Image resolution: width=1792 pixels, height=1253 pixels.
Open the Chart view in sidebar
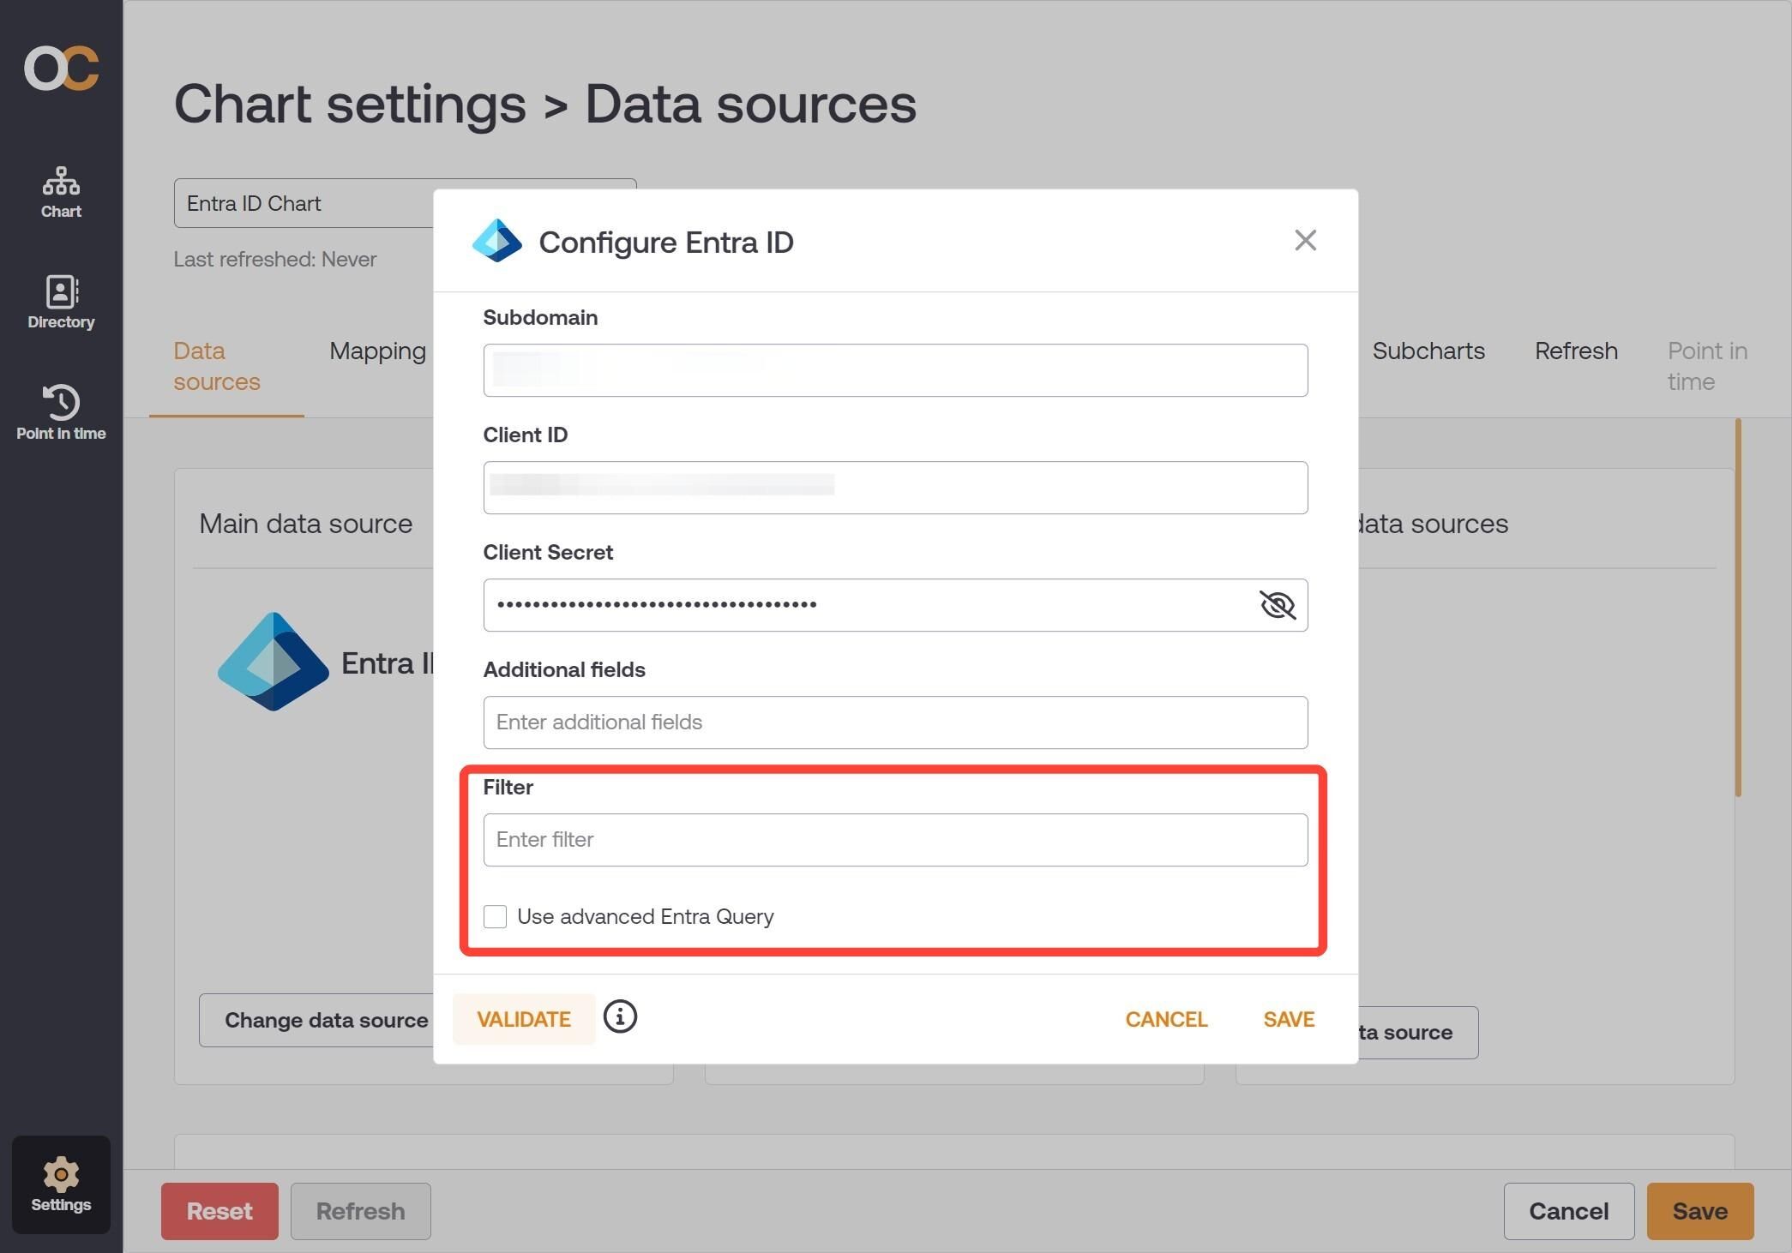(61, 193)
